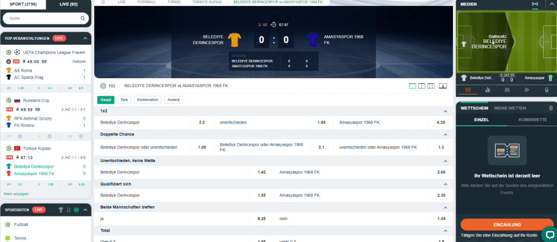
Task: Click the Champions League logo icon
Action: click(x=17, y=52)
